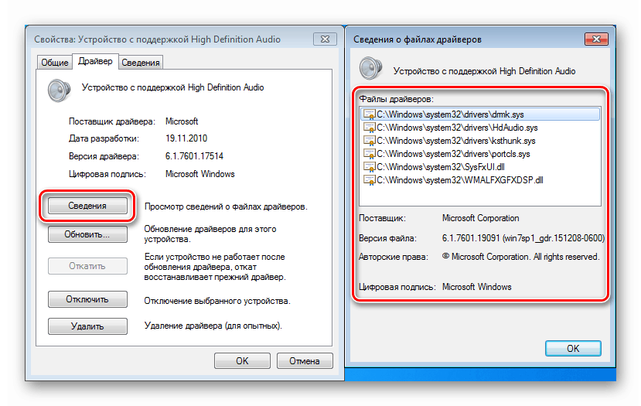This screenshot has height=406, width=641.
Task: Click the certificate icon beside HdAudio.sys
Action: pos(370,128)
